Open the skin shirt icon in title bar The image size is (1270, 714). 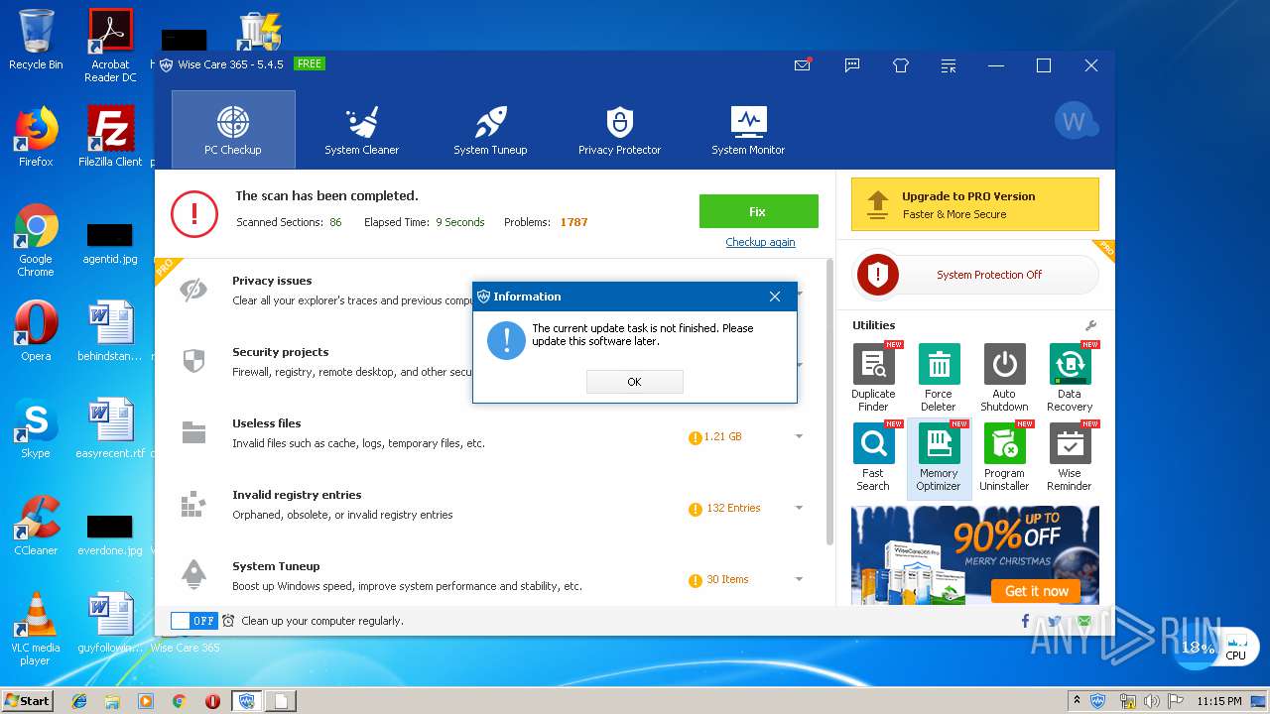pos(901,65)
